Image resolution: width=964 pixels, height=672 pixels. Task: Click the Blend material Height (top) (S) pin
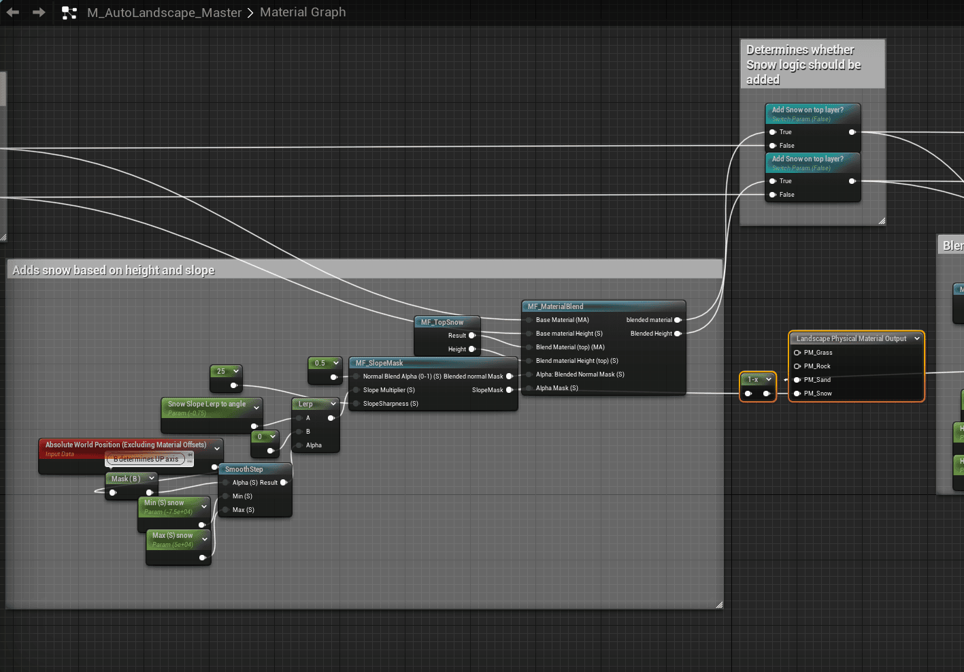[528, 361]
